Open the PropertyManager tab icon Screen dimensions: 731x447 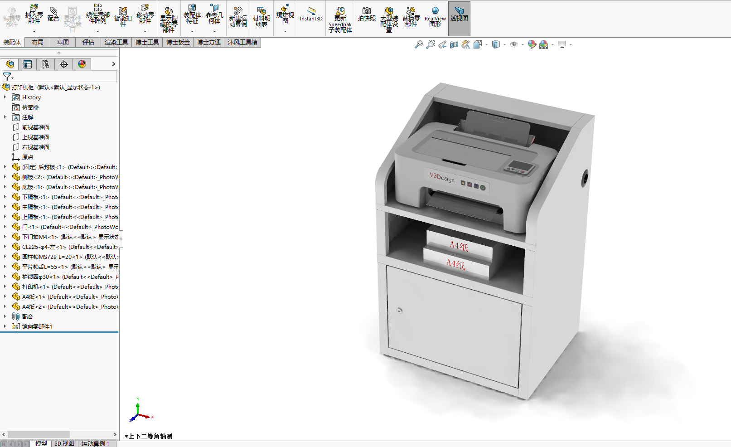point(28,64)
